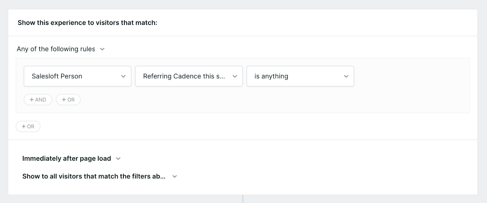Expand the Referring Cadence attribute dropdown
Screen dimensions: 487x203
coord(189,76)
